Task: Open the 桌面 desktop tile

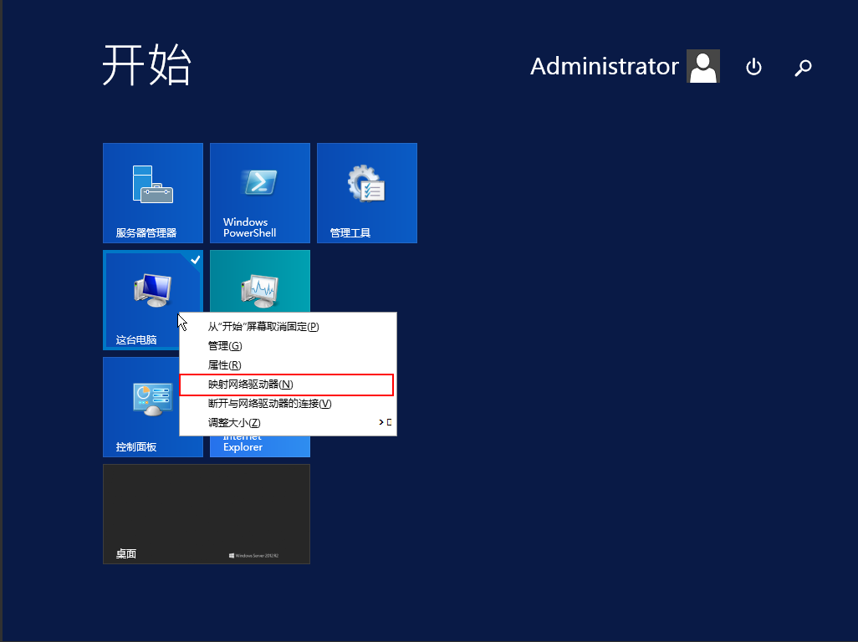Action: pos(206,514)
